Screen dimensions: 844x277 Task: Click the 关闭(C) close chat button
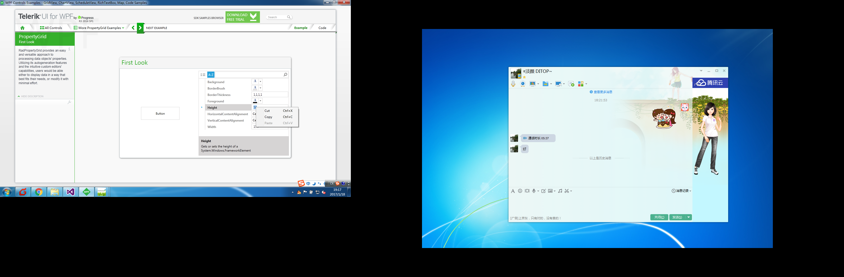click(659, 217)
